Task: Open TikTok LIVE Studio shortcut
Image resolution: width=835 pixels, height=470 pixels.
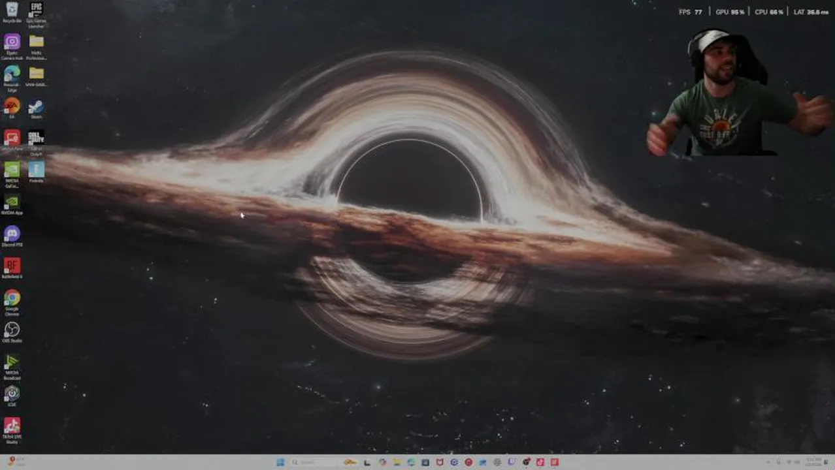Action: (12, 431)
